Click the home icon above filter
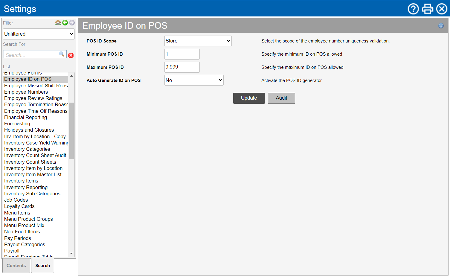The image size is (450, 277). 58,22
